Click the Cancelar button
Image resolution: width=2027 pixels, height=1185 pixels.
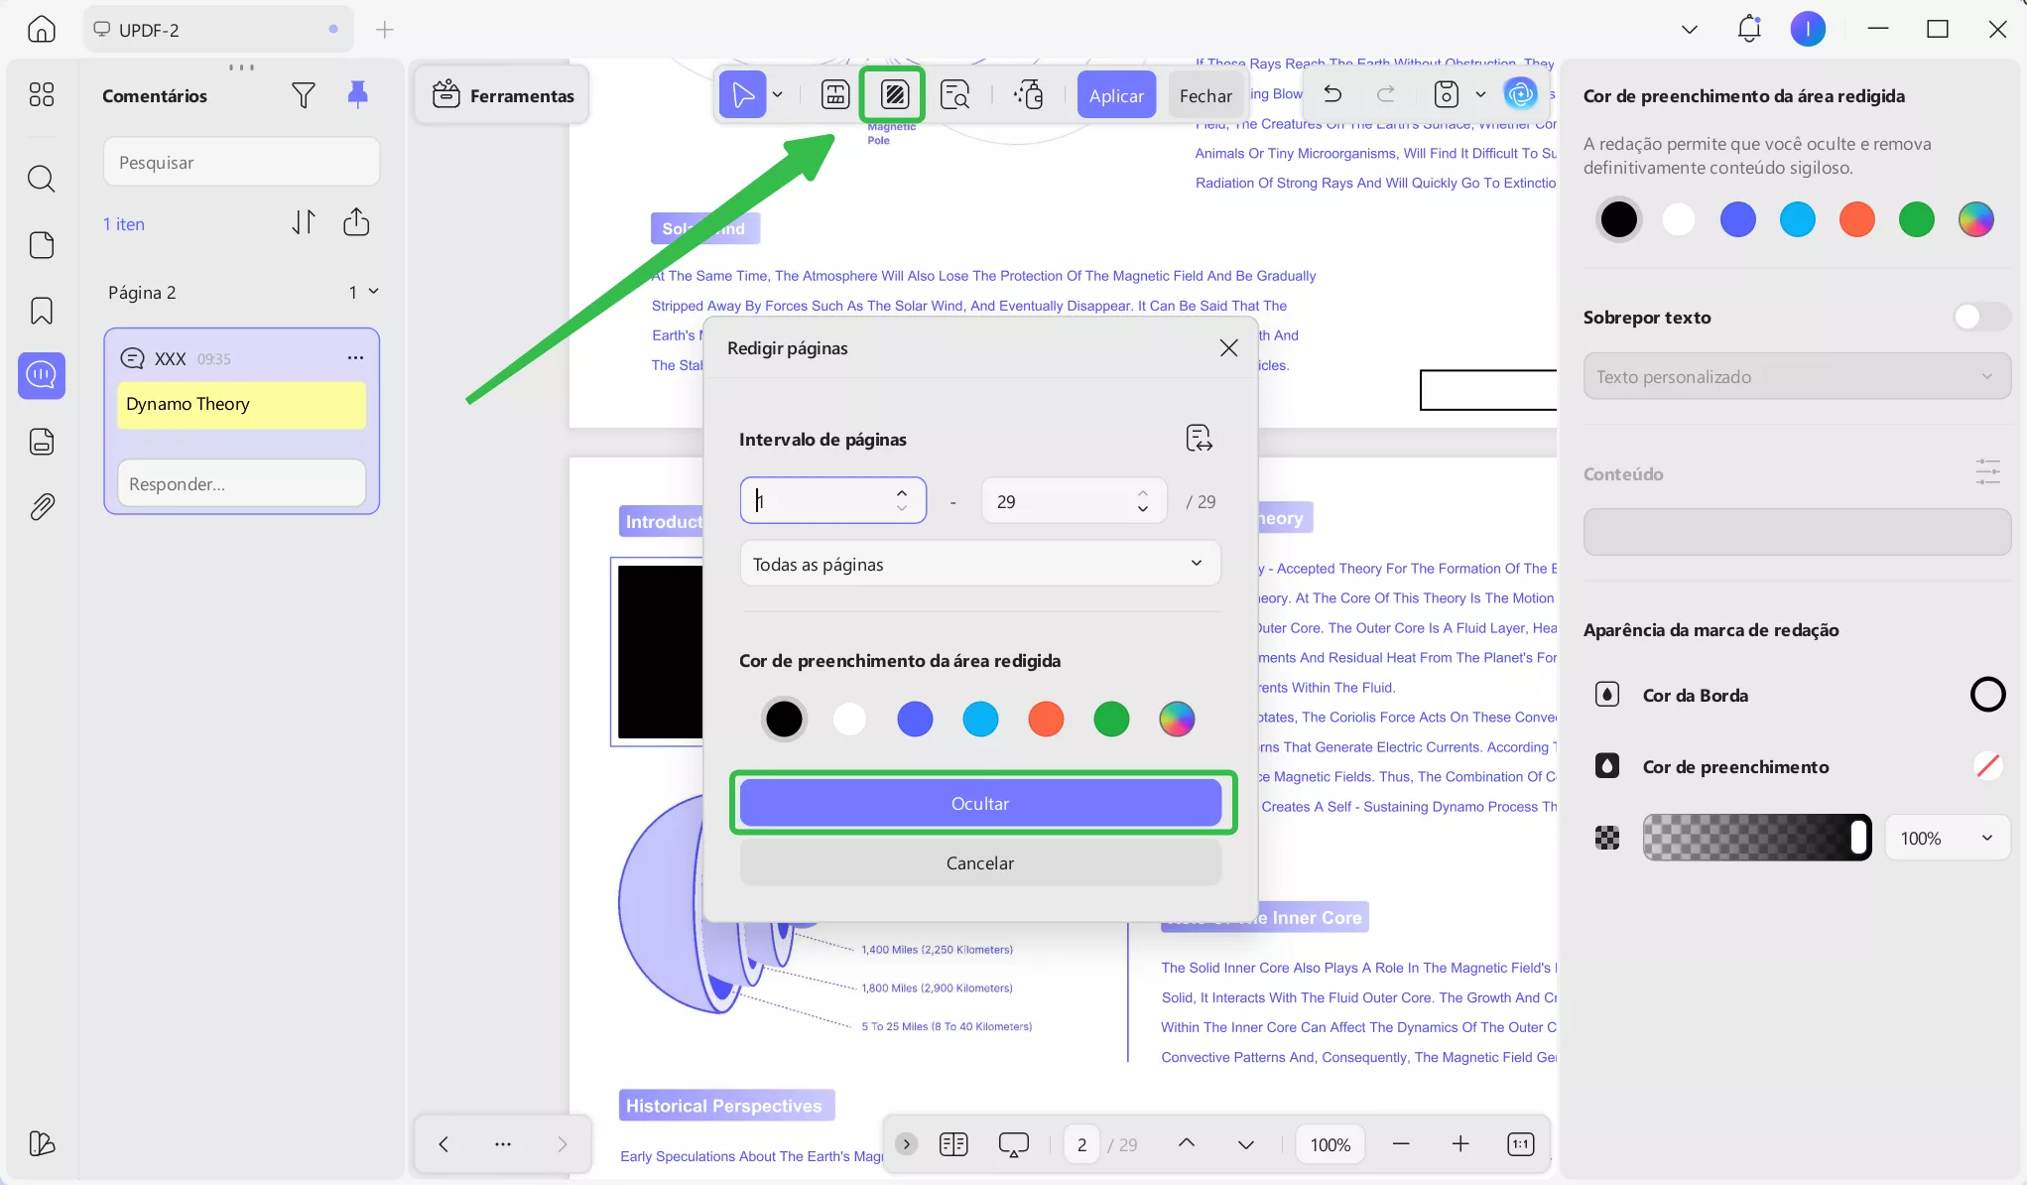[979, 862]
